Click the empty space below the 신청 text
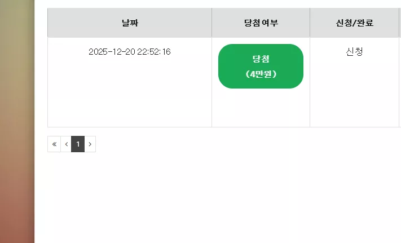The image size is (401, 243). [x=354, y=92]
